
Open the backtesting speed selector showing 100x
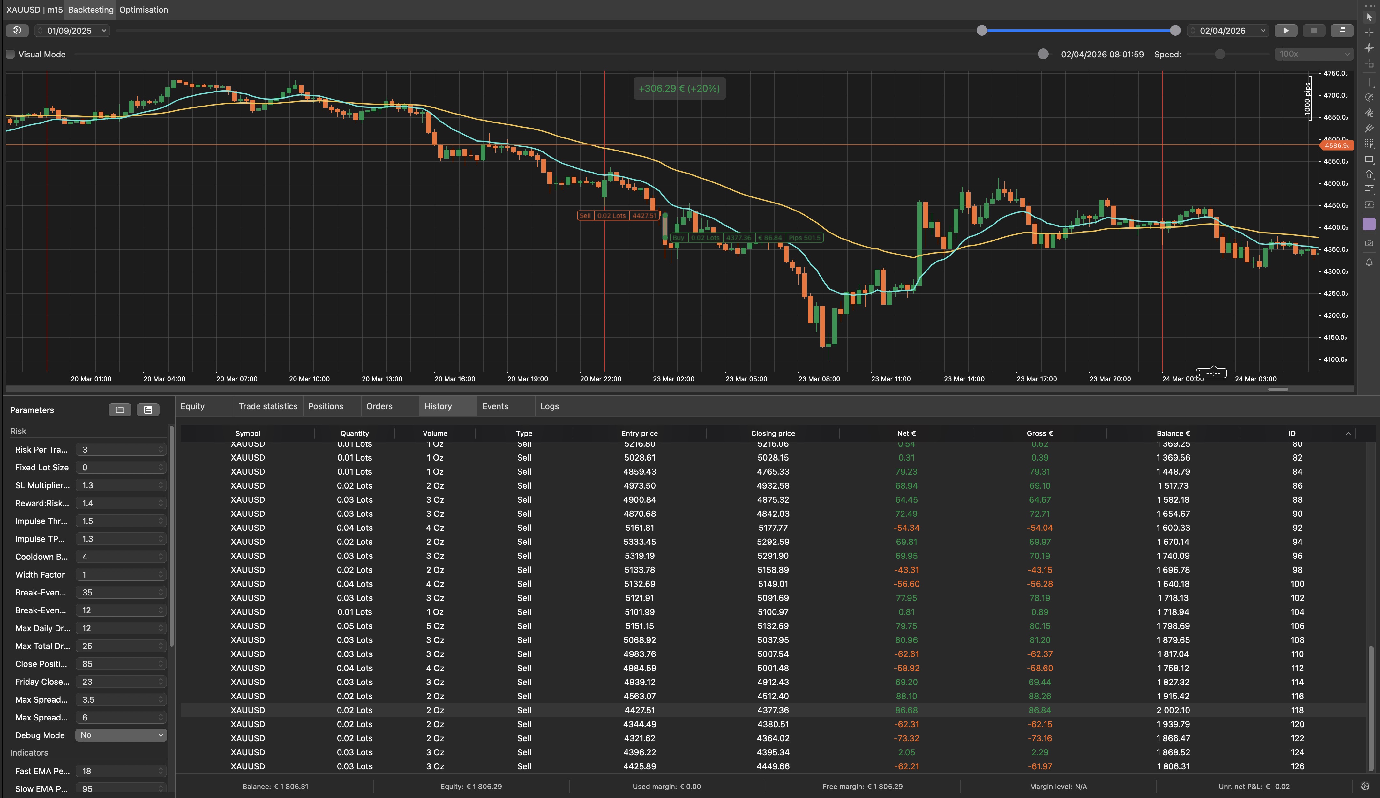point(1313,54)
